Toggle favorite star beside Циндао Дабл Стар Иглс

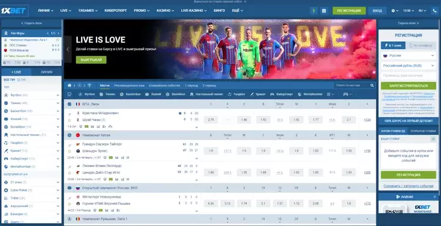[69, 173]
